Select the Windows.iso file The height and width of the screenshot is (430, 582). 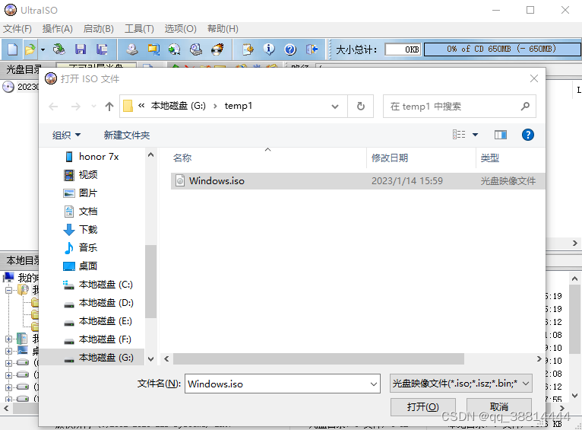(358, 181)
